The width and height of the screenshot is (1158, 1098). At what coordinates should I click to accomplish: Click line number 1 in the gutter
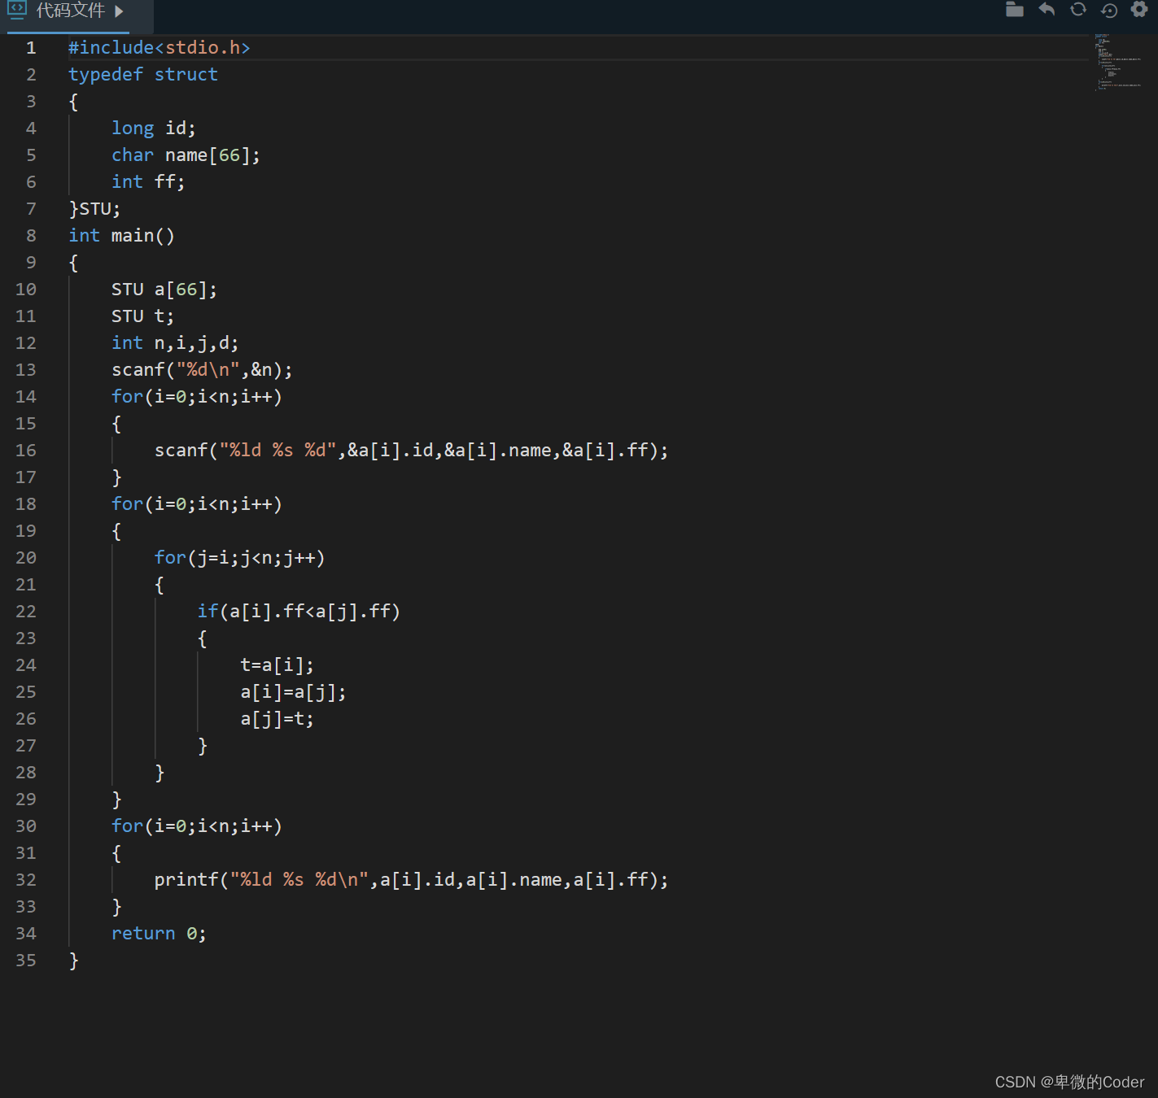[31, 48]
